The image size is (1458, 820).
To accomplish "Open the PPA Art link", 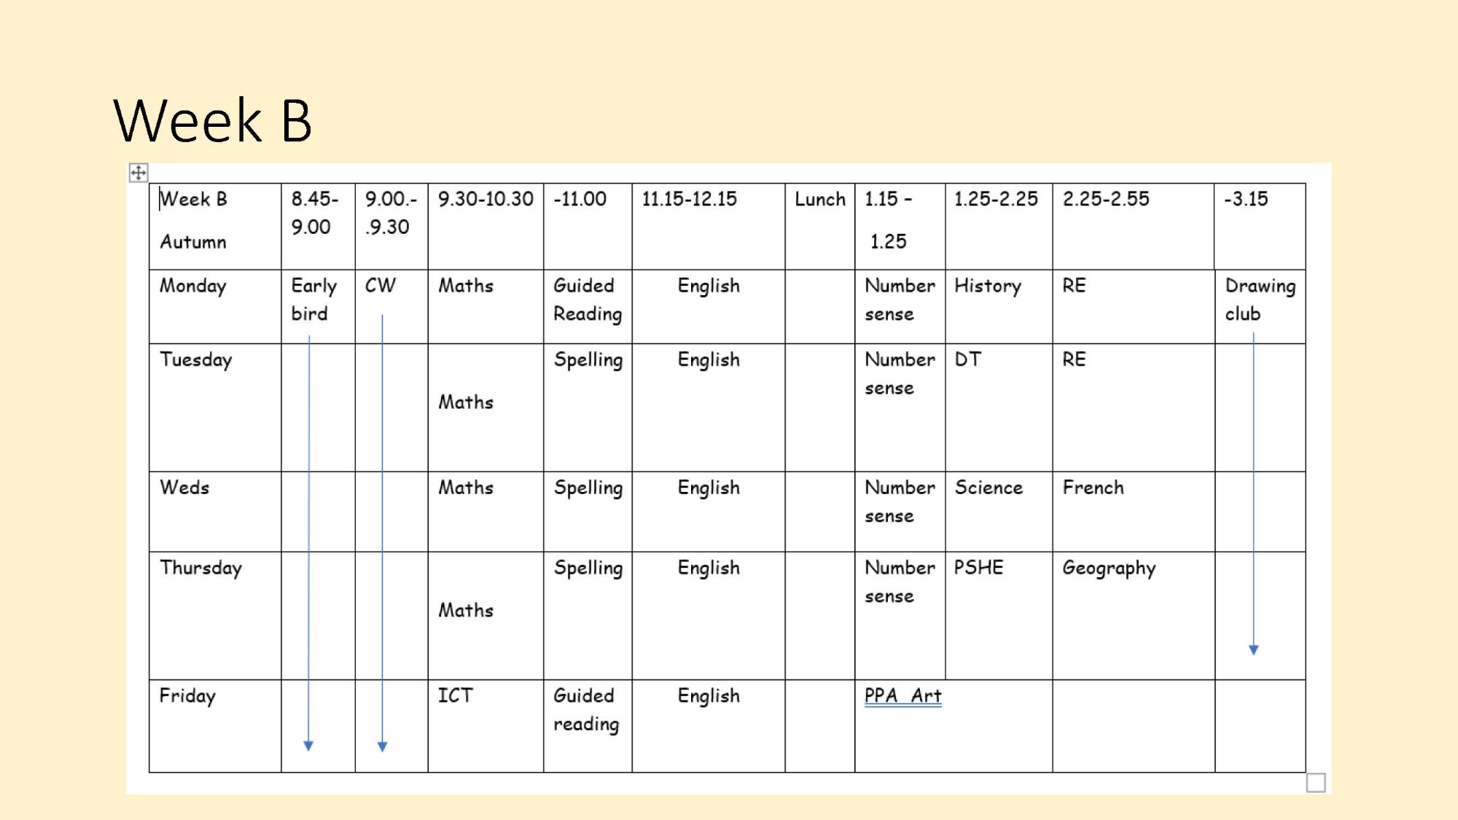I will 903,696.
